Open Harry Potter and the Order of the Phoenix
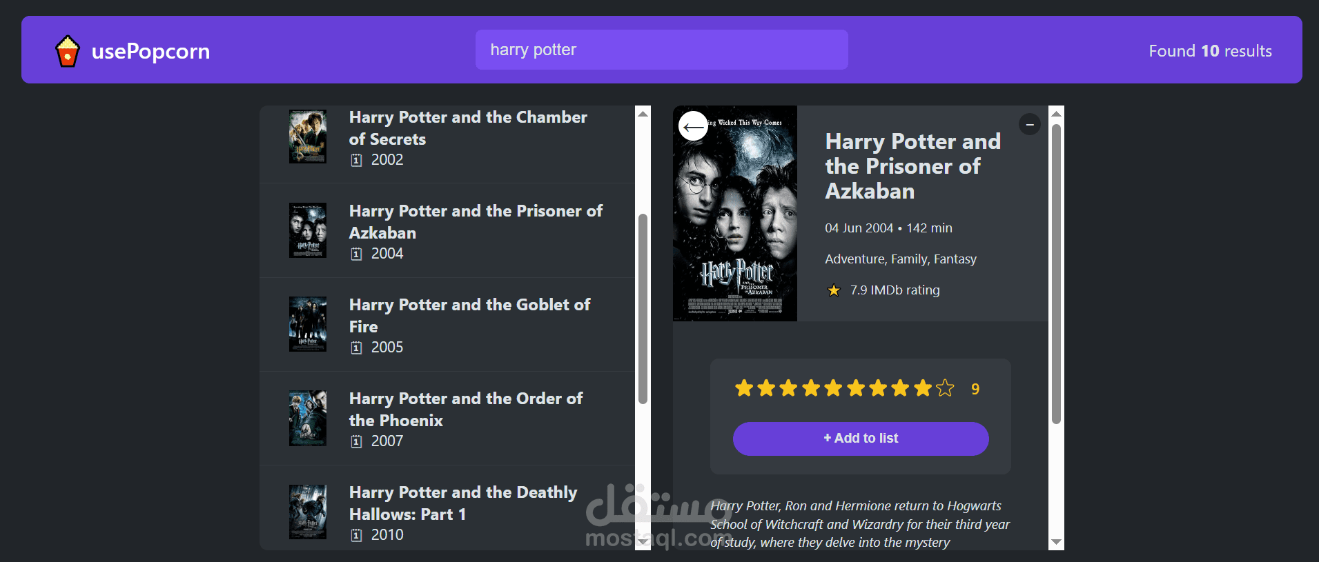The width and height of the screenshot is (1319, 562). 447,419
